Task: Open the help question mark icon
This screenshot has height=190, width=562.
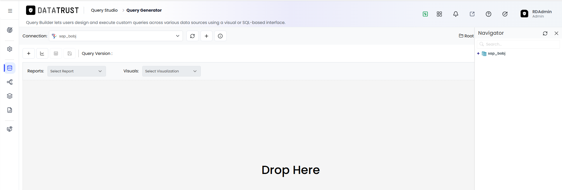Action: [x=489, y=14]
